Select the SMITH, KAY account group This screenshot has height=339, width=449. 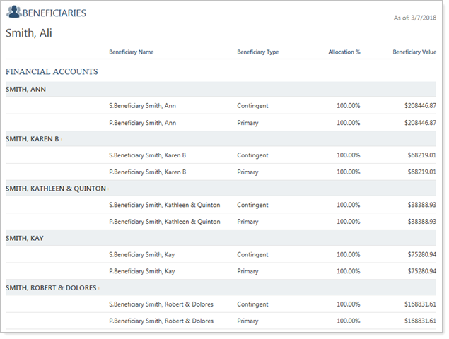[25, 238]
